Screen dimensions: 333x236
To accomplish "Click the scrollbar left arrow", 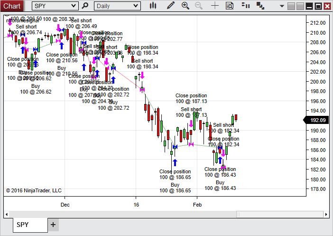I will pyautogui.click(x=7, y=214).
